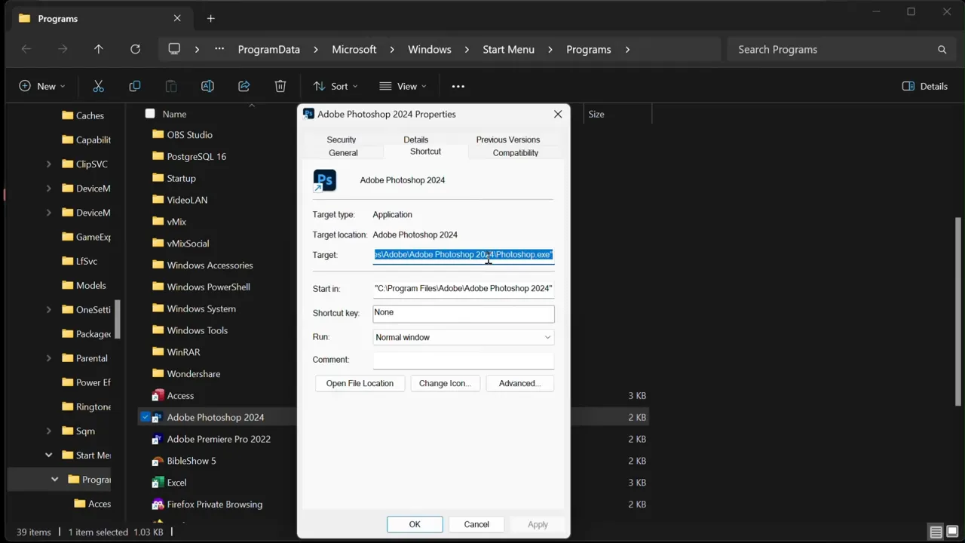
Task: Click the Shortcut key field
Action: [x=464, y=313]
